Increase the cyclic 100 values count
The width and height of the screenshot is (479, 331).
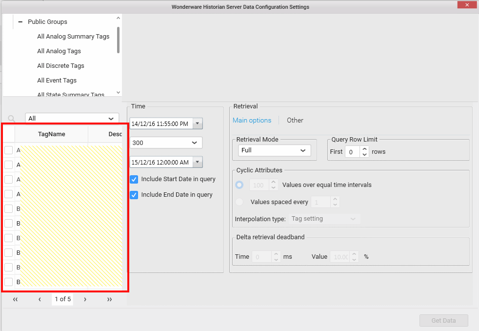[x=274, y=182]
